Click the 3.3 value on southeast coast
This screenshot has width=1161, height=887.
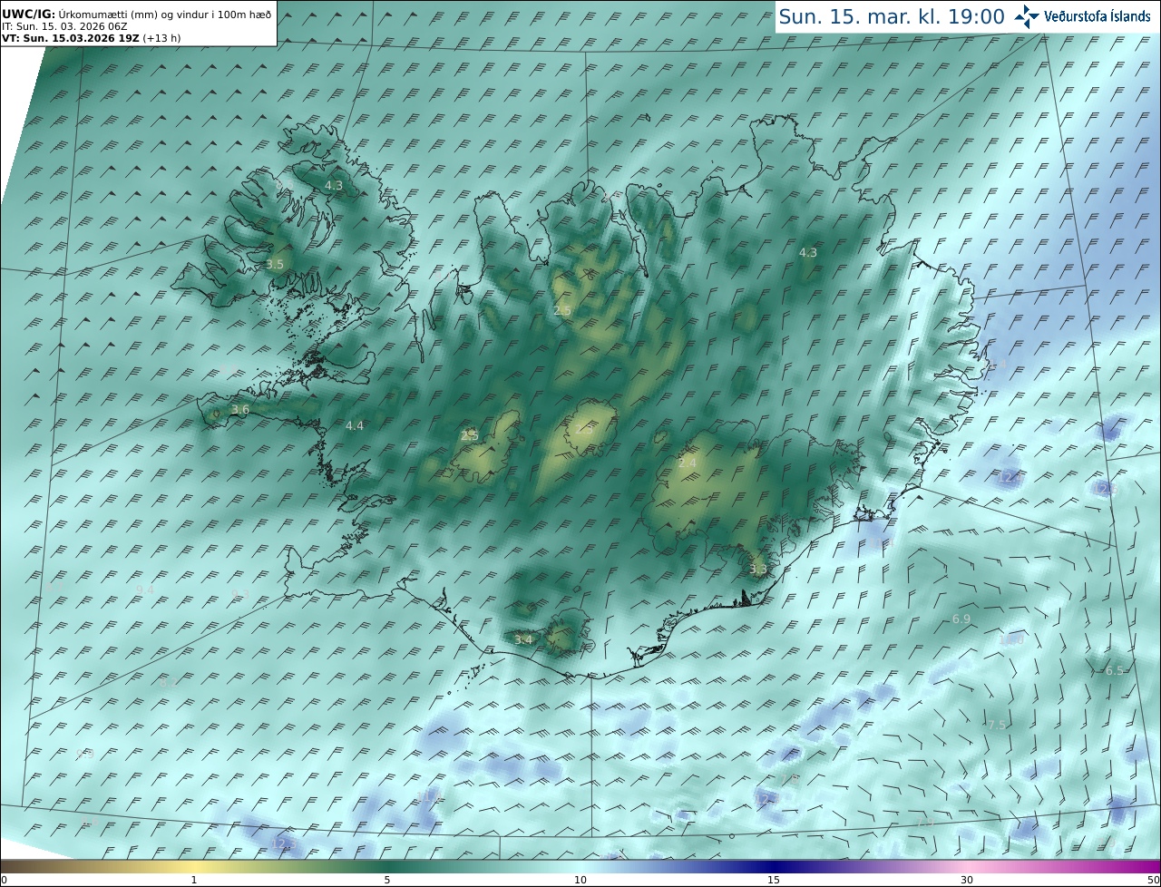[758, 570]
